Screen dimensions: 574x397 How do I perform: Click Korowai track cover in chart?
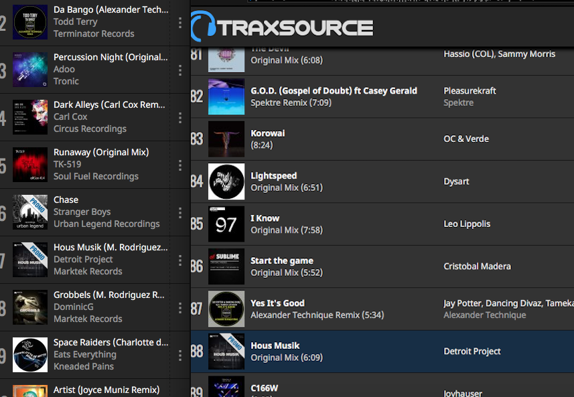226,139
